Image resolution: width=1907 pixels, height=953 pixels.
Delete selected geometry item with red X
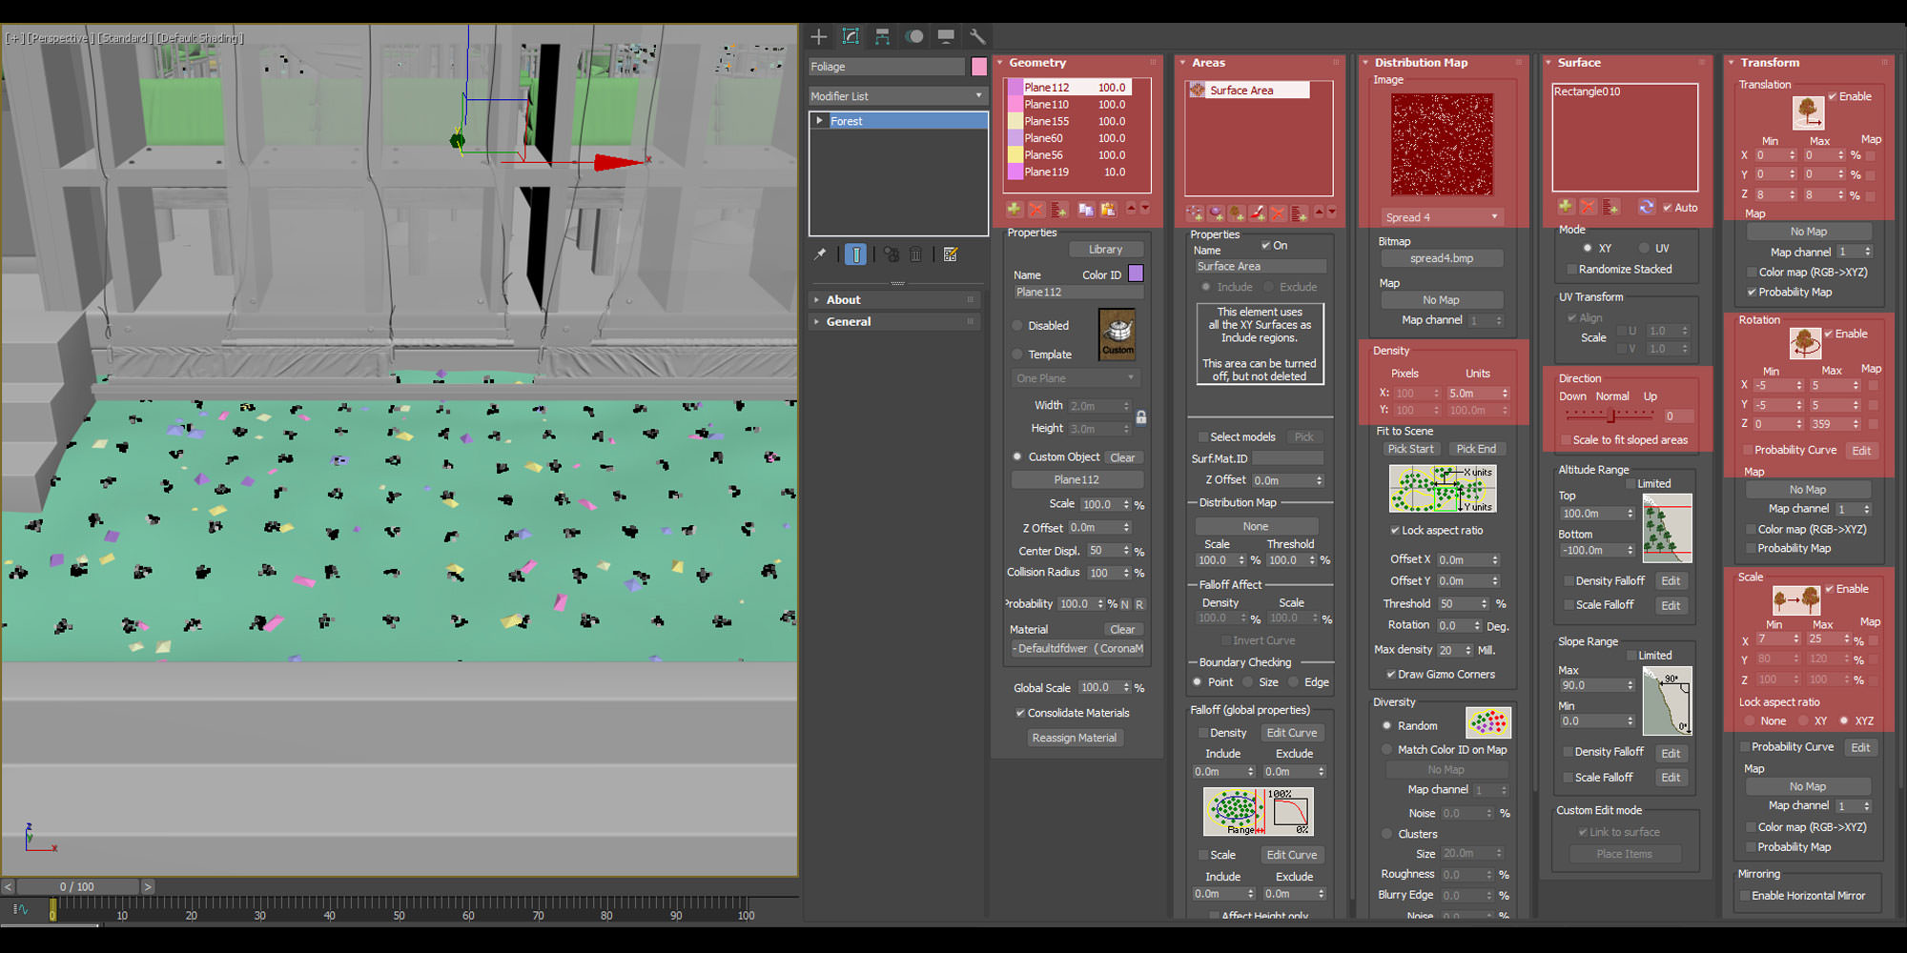[1036, 209]
